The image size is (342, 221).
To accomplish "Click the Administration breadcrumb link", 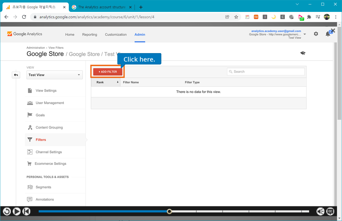I will [36, 48].
